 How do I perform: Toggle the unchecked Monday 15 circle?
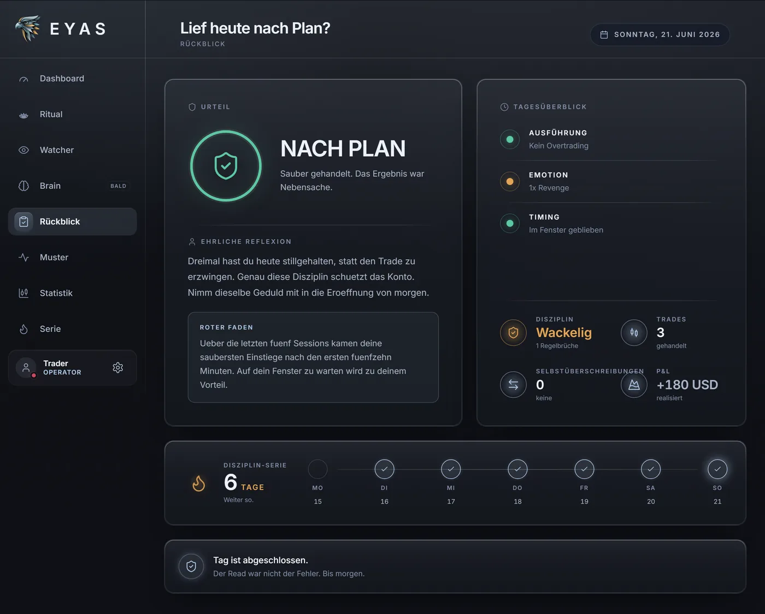(x=317, y=469)
